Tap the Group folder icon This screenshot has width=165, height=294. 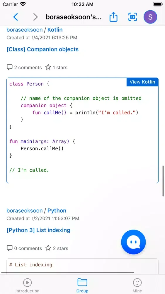point(82,282)
